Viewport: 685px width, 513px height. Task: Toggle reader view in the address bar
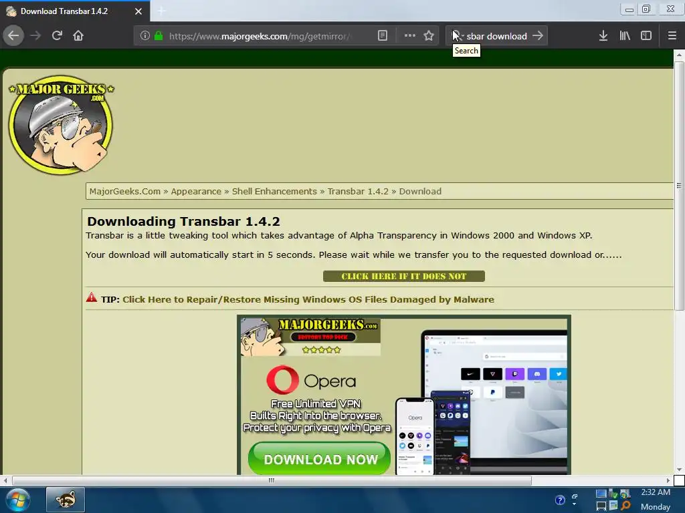coord(382,36)
